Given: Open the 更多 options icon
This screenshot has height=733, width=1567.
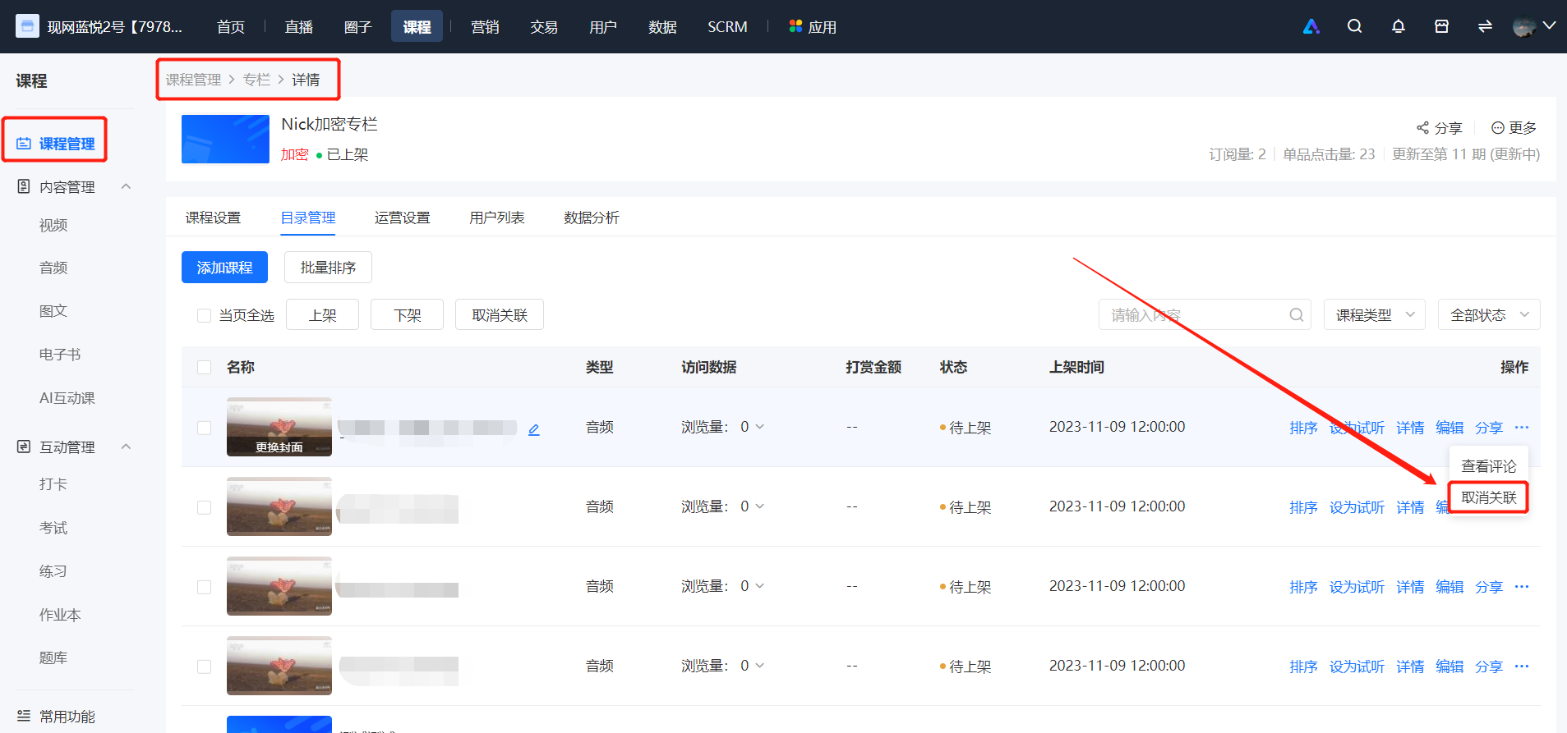Looking at the screenshot, I should 1498,128.
